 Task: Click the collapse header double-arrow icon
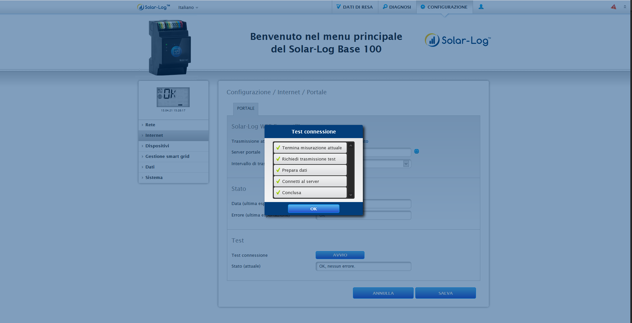point(625,7)
